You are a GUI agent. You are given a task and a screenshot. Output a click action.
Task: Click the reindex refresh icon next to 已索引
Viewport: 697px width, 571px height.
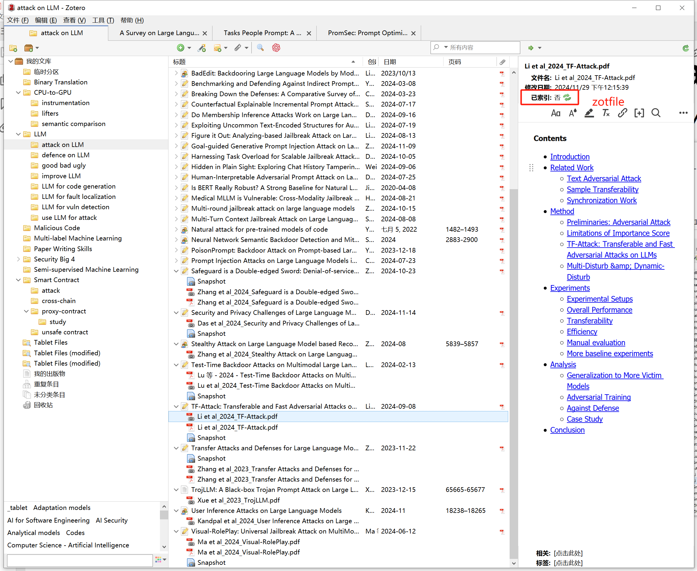[567, 98]
